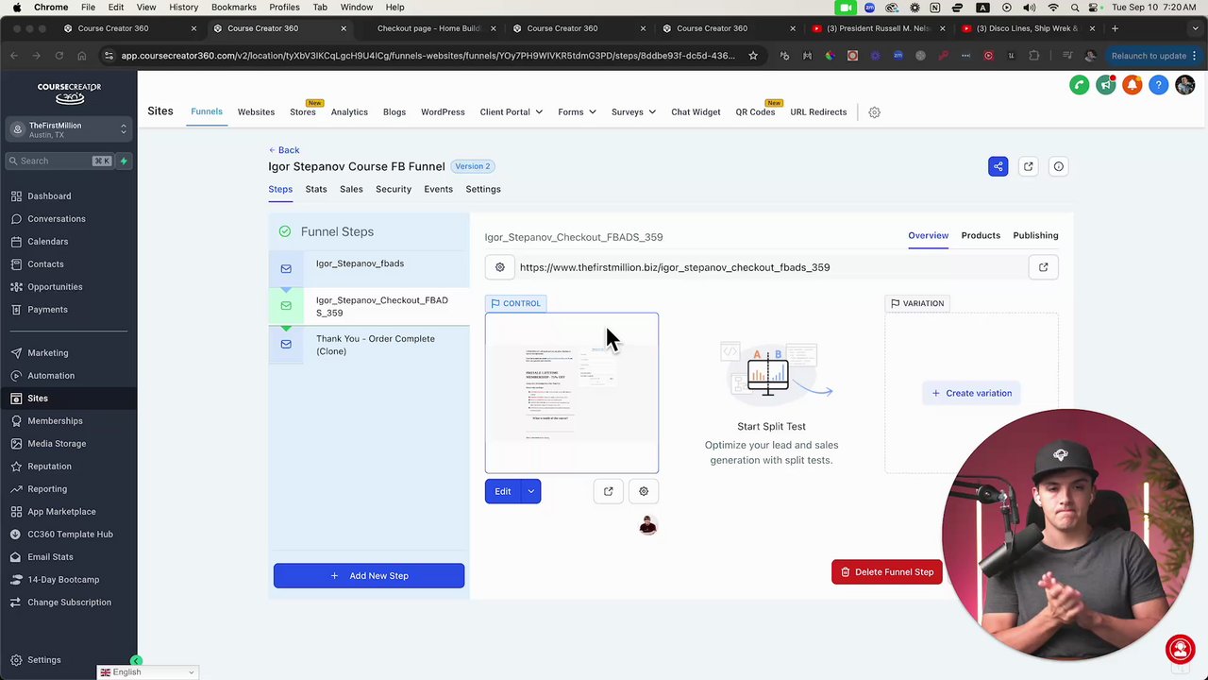The width and height of the screenshot is (1208, 680).
Task: Switch to the Publishing tab
Action: click(x=1035, y=235)
